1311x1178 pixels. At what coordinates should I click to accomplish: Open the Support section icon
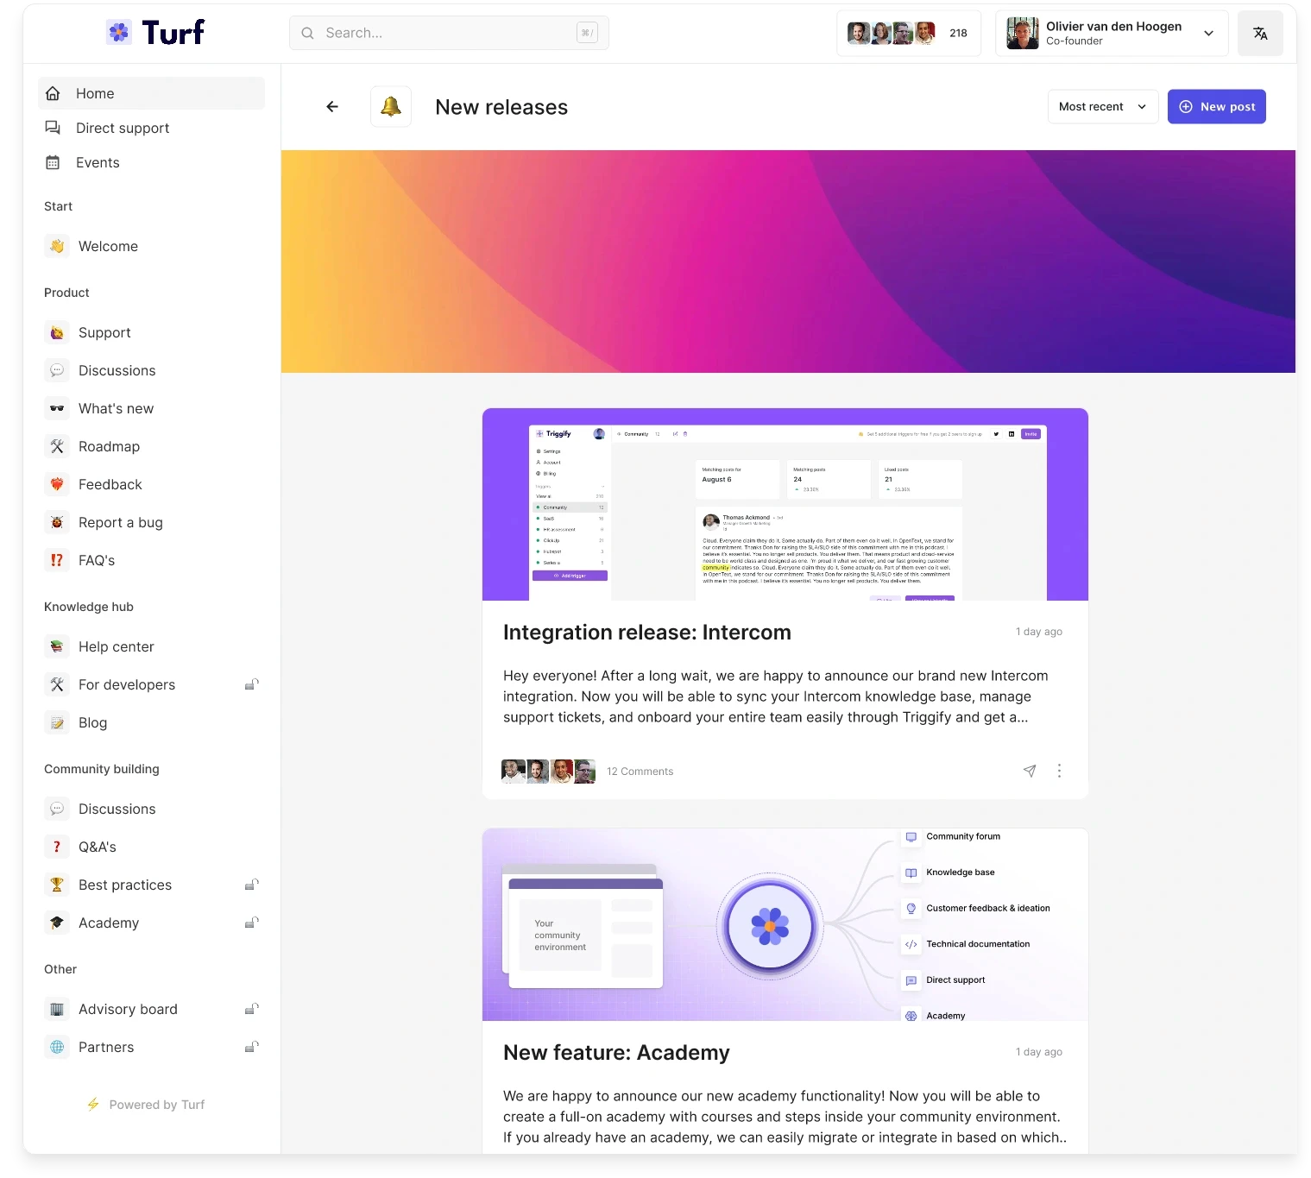click(57, 332)
